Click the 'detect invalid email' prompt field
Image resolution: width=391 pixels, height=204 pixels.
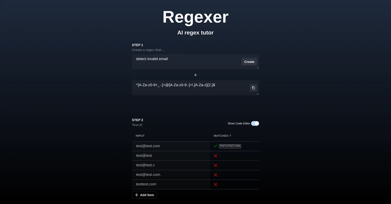[x=195, y=62]
